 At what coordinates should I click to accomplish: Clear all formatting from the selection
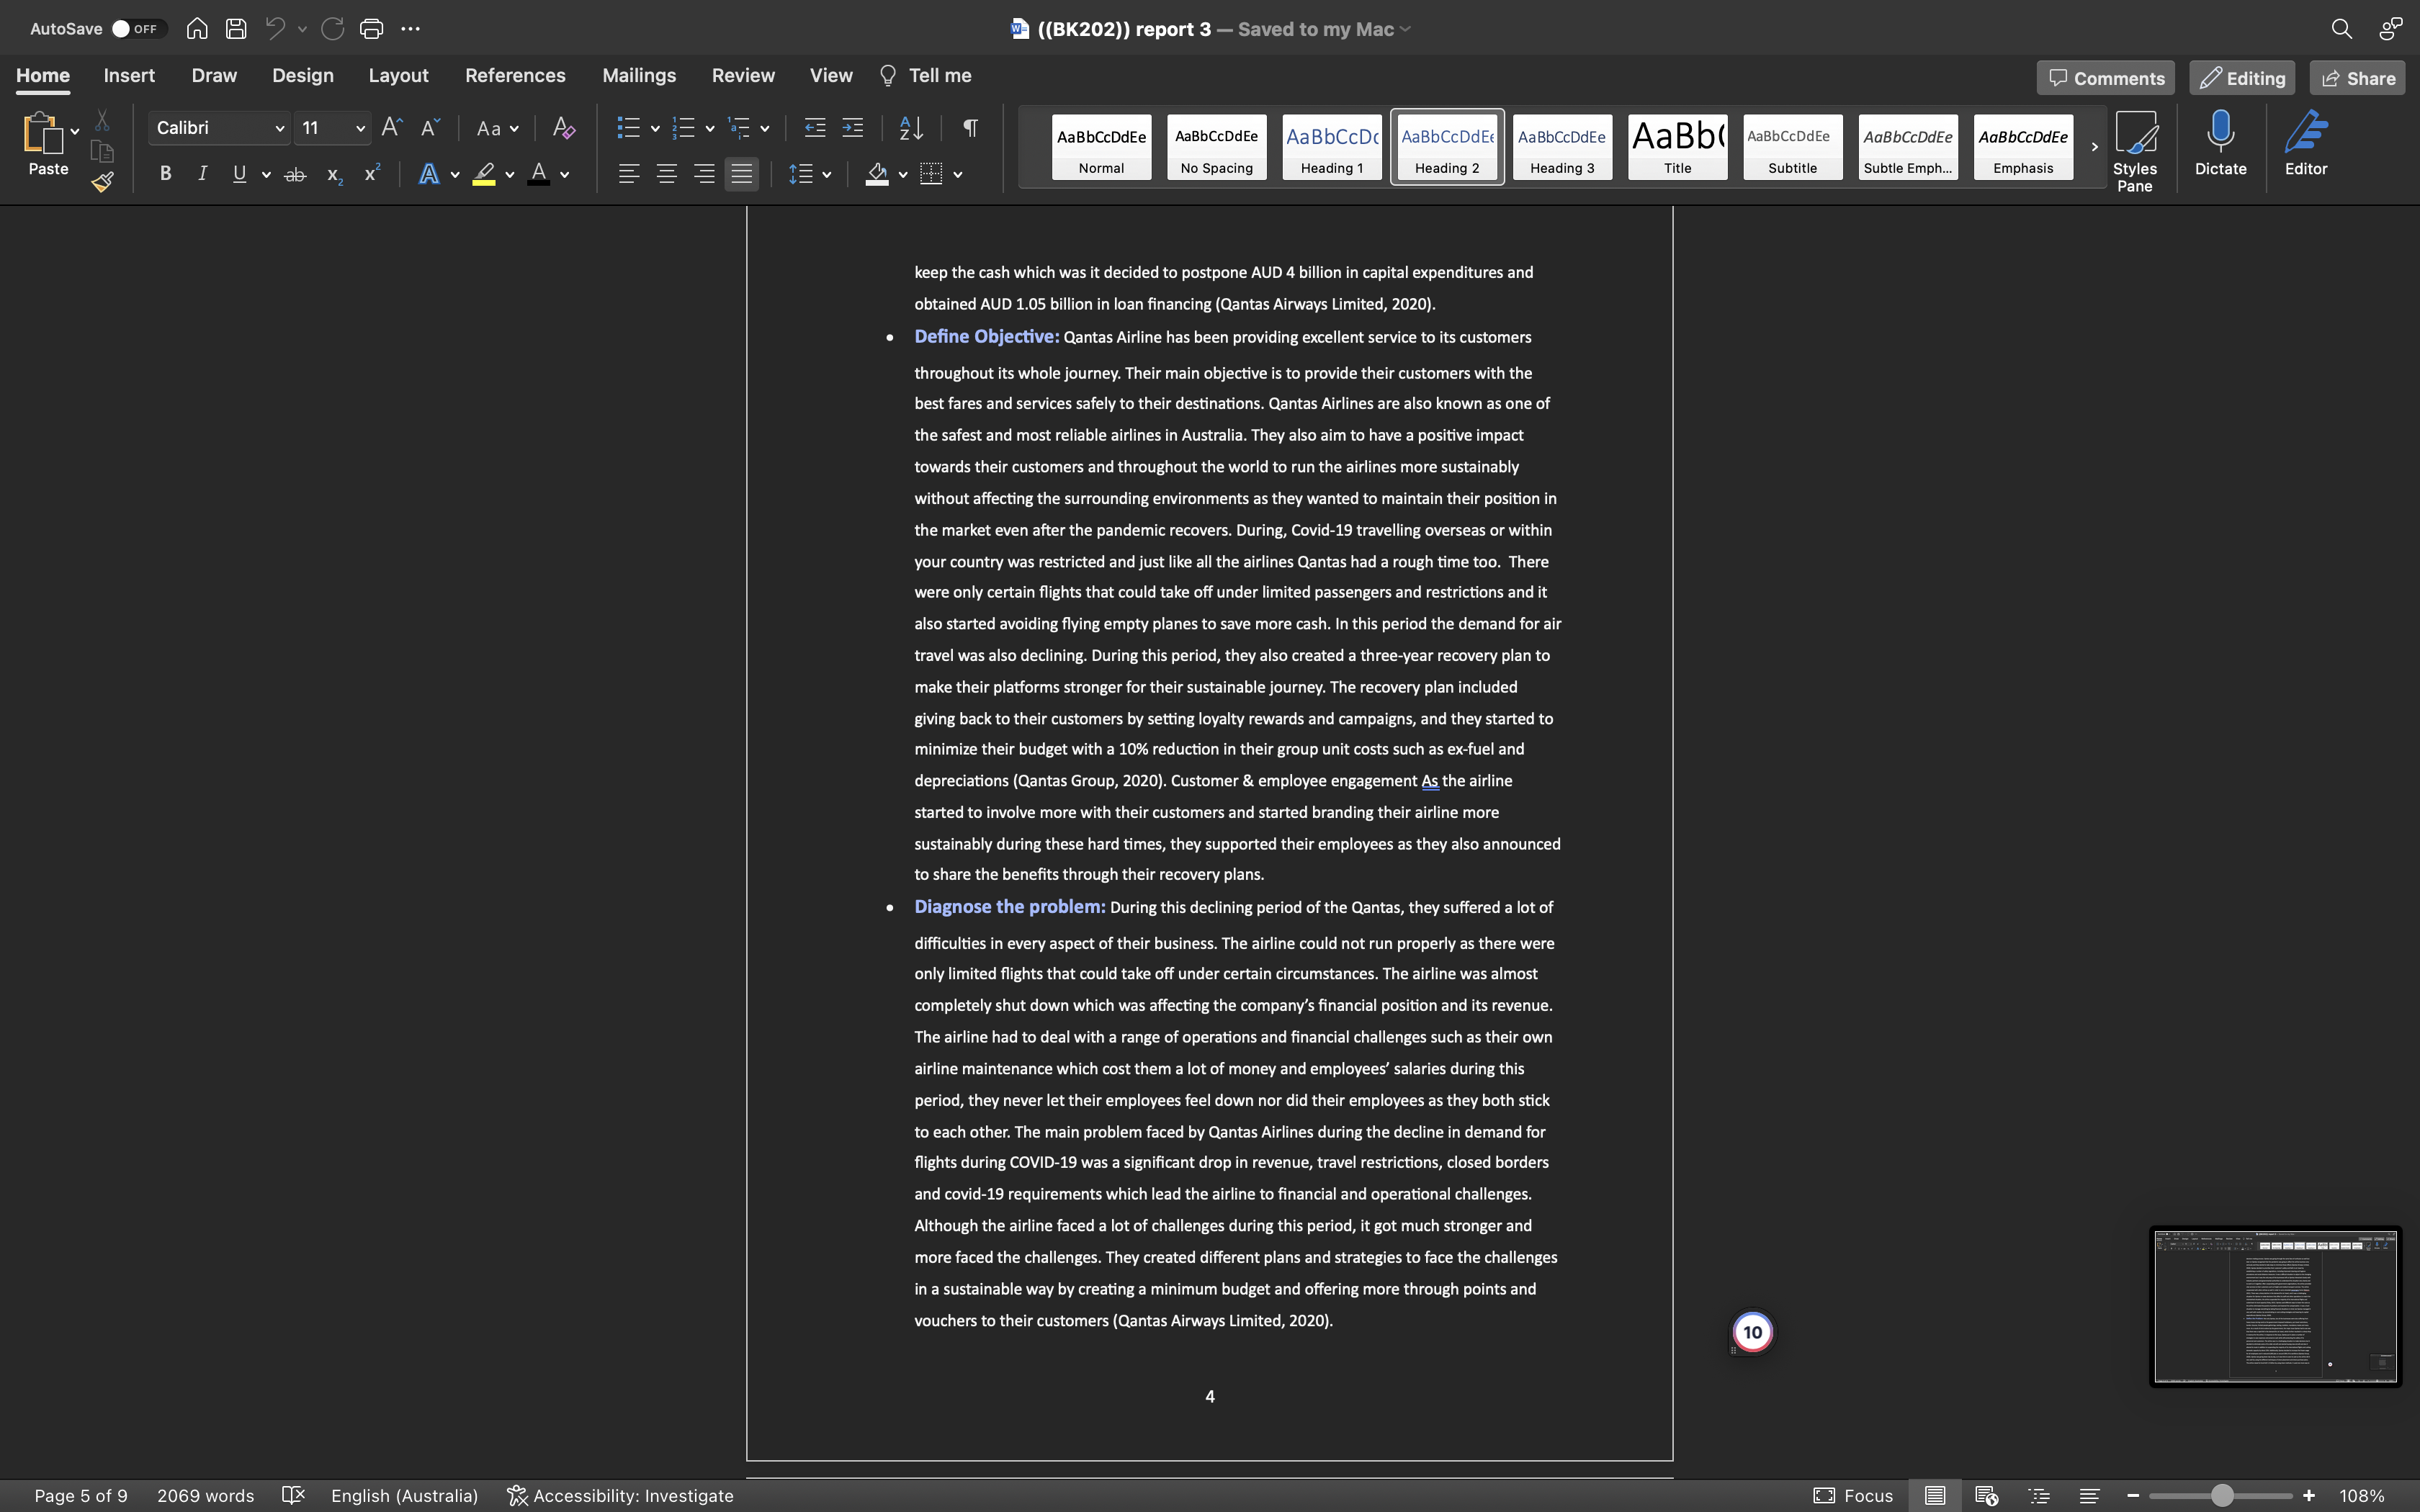[564, 128]
